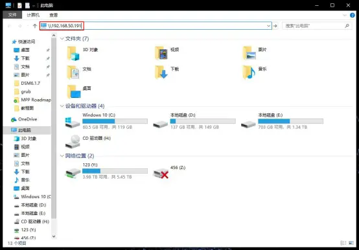Open DSM6.1.7 folder in sidebar
The height and width of the screenshot is (250, 359).
point(27,84)
